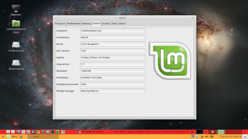Screen dimensions: 248x139
Task: Open the Memory tab
Action: 87,24
